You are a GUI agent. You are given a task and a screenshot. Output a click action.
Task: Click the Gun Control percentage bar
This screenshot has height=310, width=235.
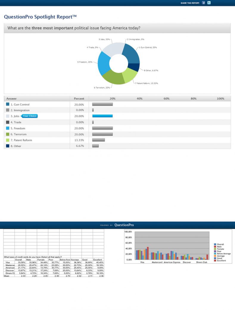tap(102, 104)
